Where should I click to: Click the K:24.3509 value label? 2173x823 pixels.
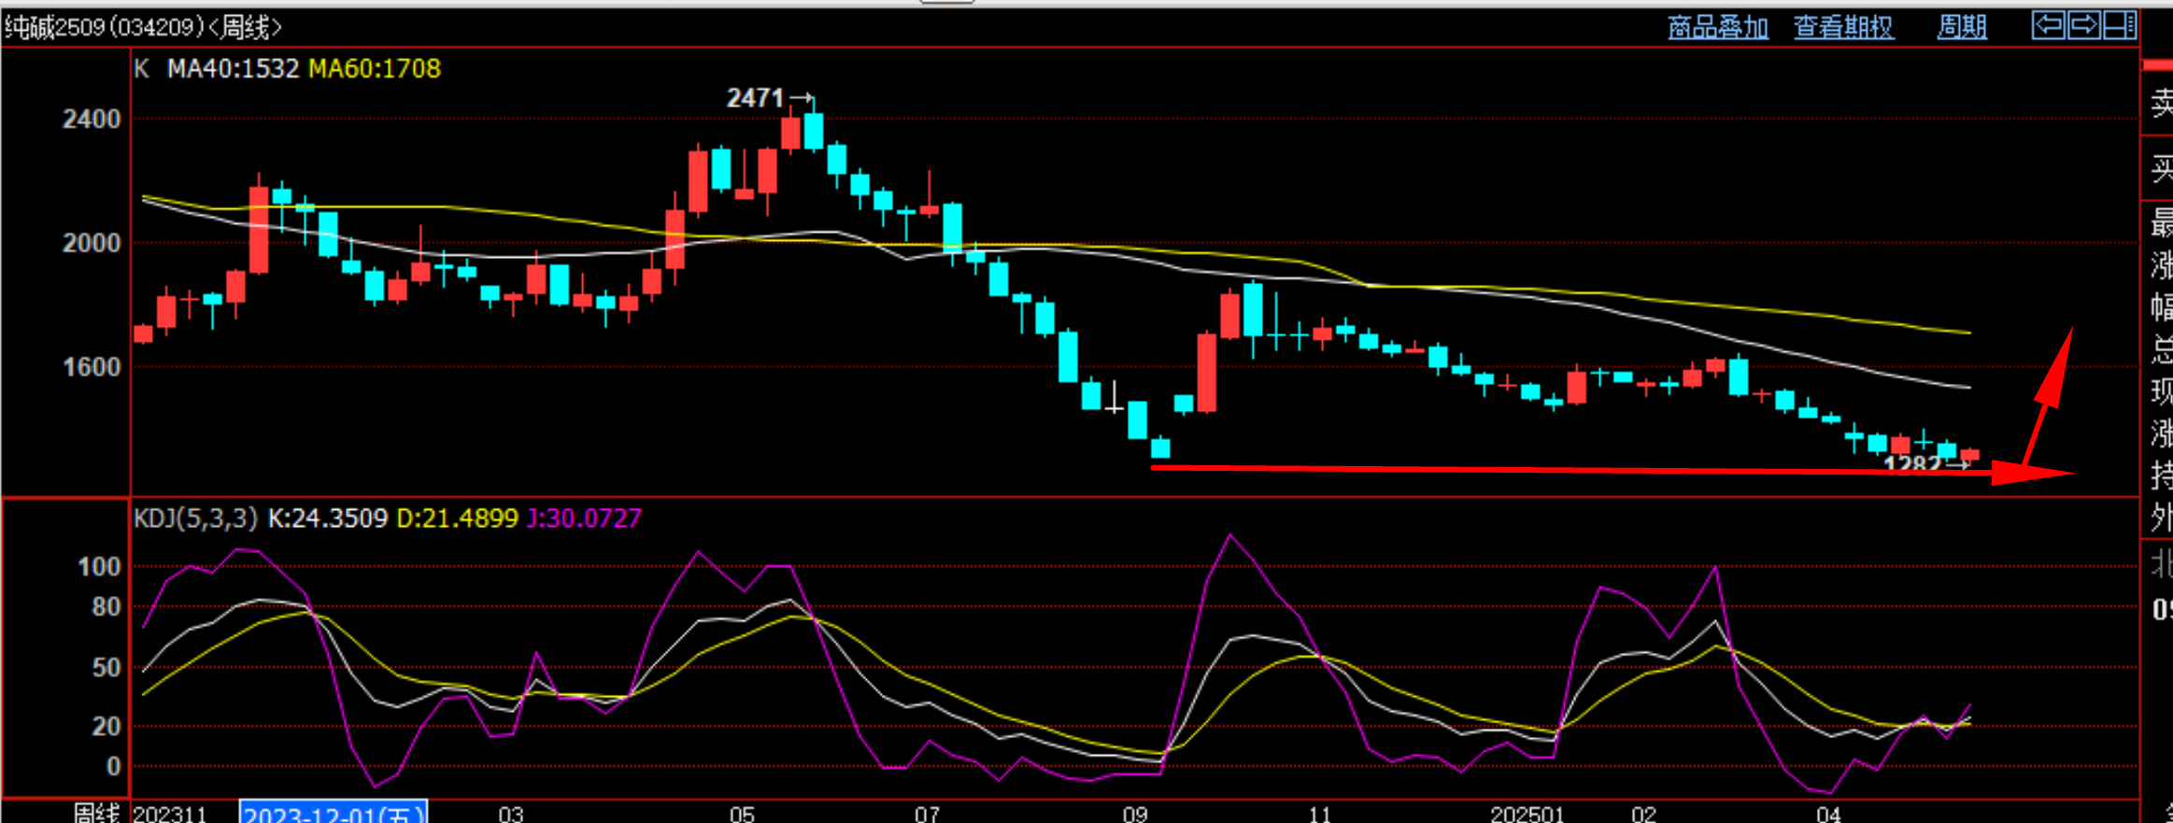pos(327,518)
